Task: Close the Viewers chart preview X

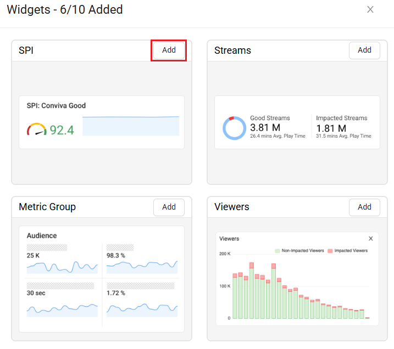Action: [x=370, y=239]
